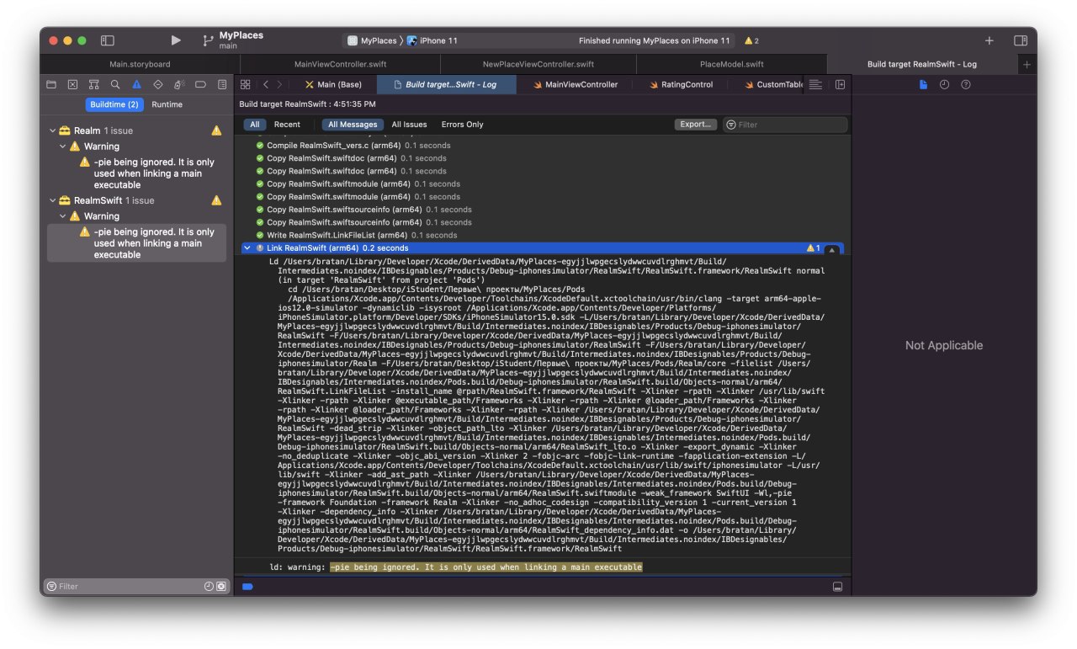Open the CustomTable editor tab
Viewport: 1077px width, 649px height.
(x=772, y=84)
